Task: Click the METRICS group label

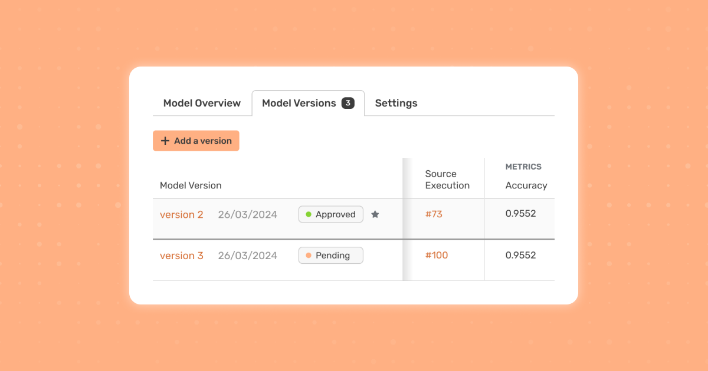Action: (523, 167)
